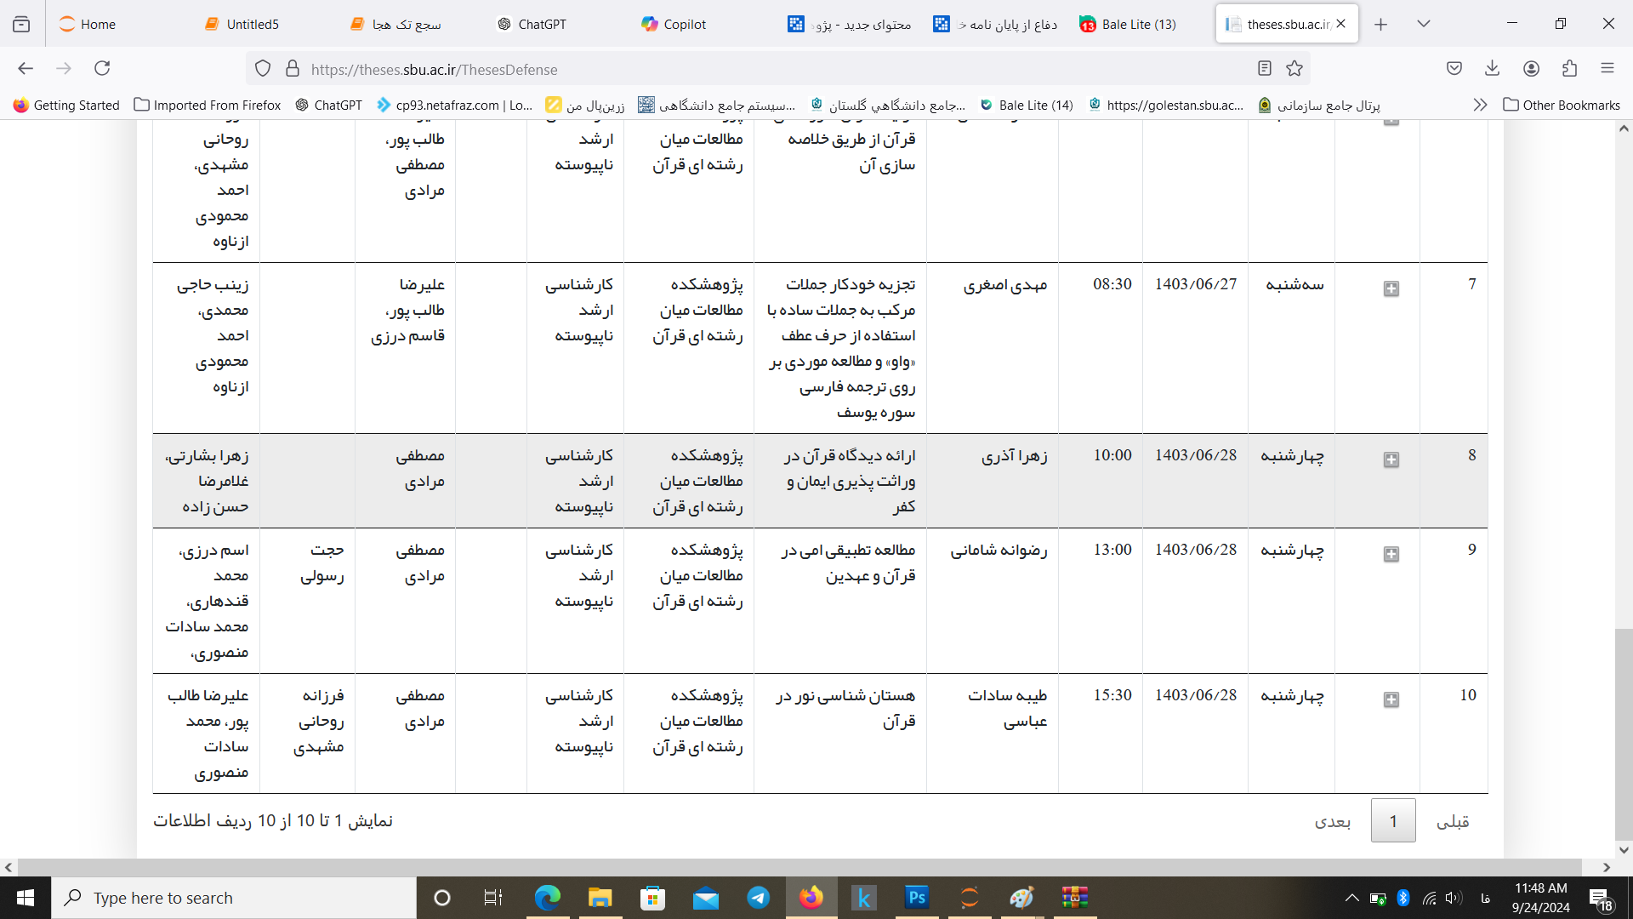Expand details for row 8
Image resolution: width=1633 pixels, height=919 pixels.
click(1391, 460)
